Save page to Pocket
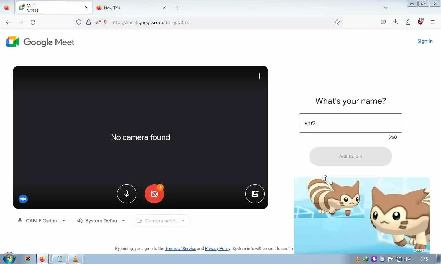Screen dimensions: 441x264 [x=383, y=22]
